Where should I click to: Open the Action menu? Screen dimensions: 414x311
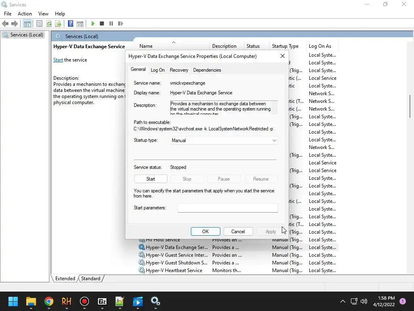[x=25, y=14]
